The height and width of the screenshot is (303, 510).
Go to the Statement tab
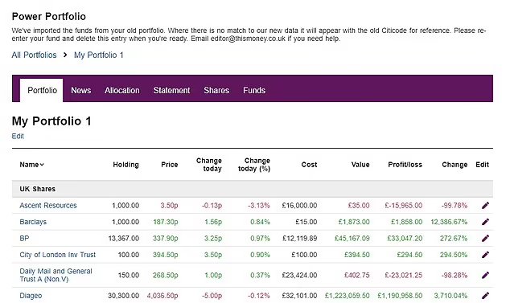[x=171, y=90]
